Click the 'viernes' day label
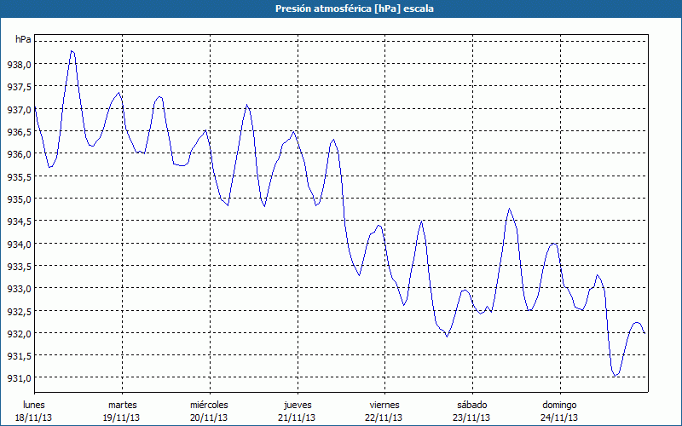Image resolution: width=682 pixels, height=426 pixels. tap(384, 405)
